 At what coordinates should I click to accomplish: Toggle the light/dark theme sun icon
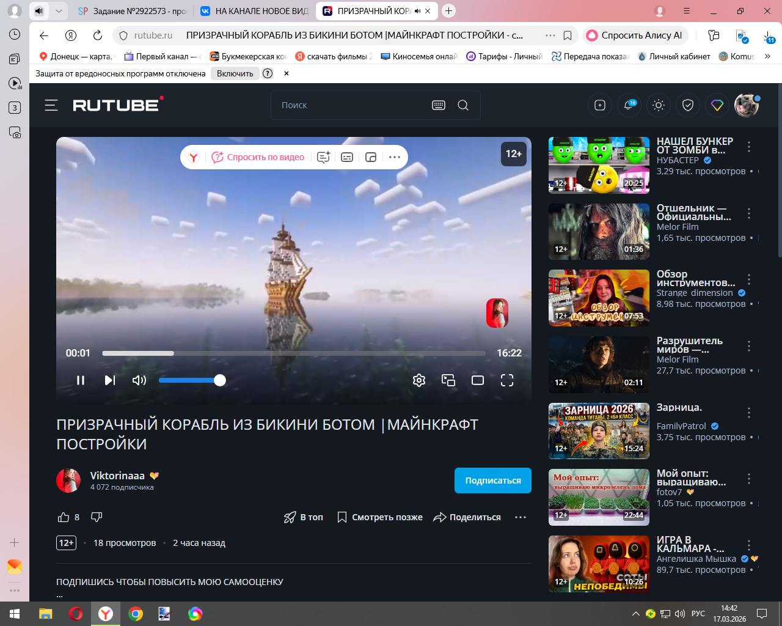coord(659,105)
